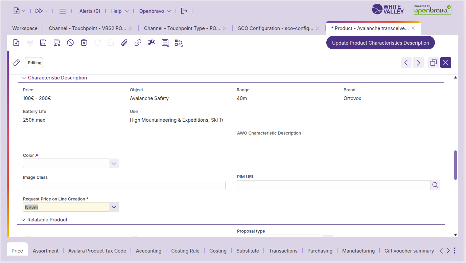466x263 pixels.
Task: Go to the next record arrow button
Action: pos(418,63)
